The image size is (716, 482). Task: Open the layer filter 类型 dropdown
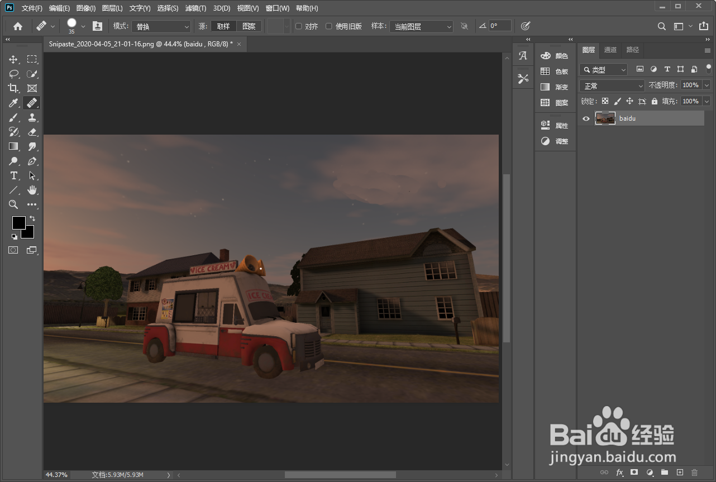(x=603, y=70)
